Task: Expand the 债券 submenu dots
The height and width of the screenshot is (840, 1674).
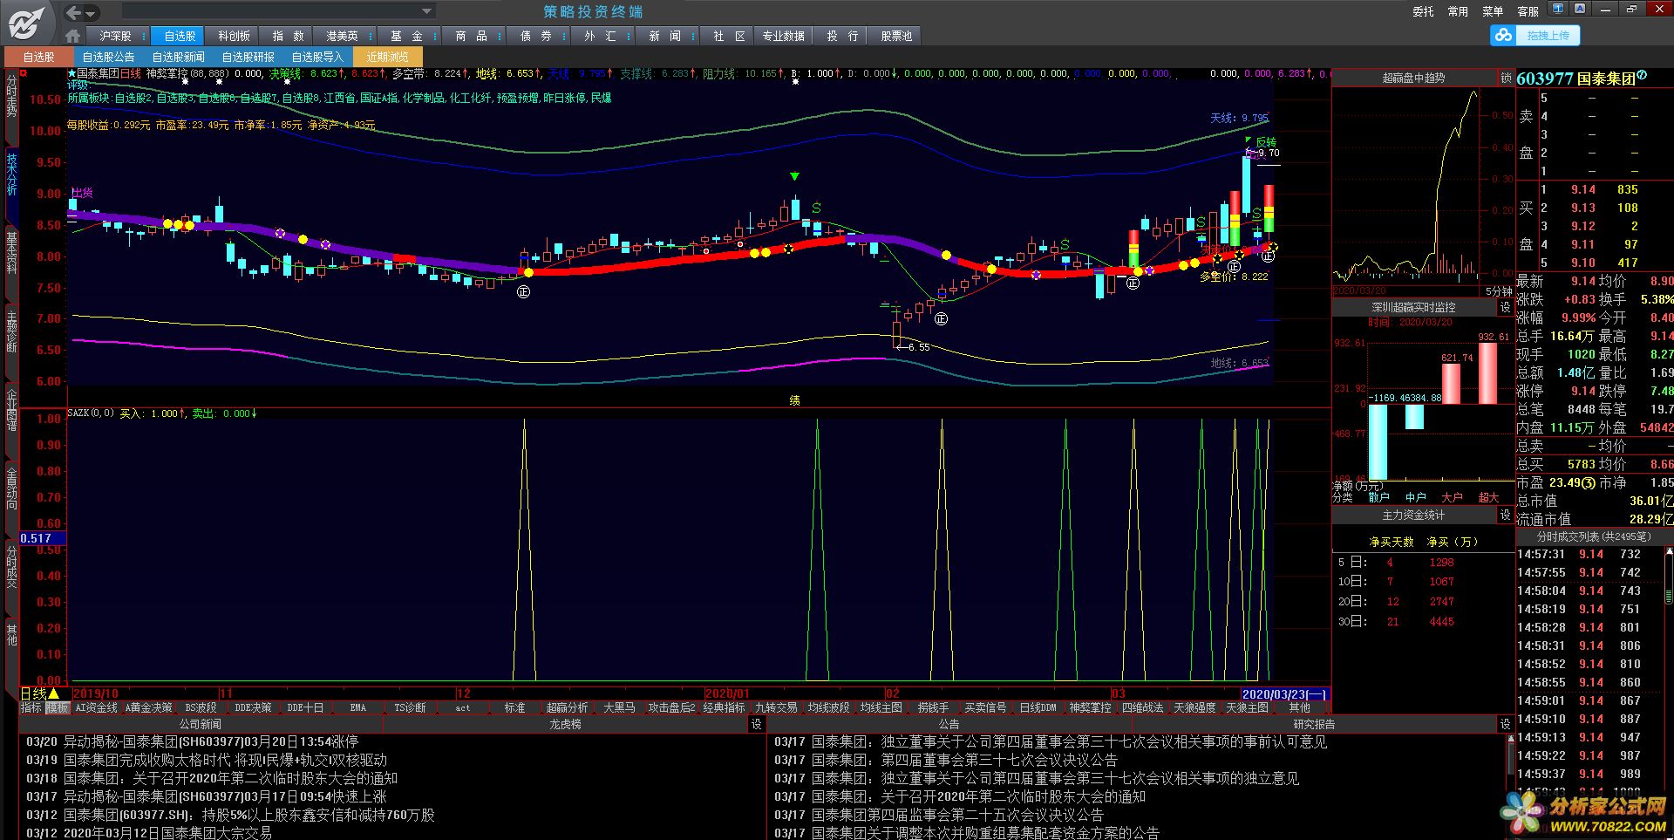Action: [565, 36]
